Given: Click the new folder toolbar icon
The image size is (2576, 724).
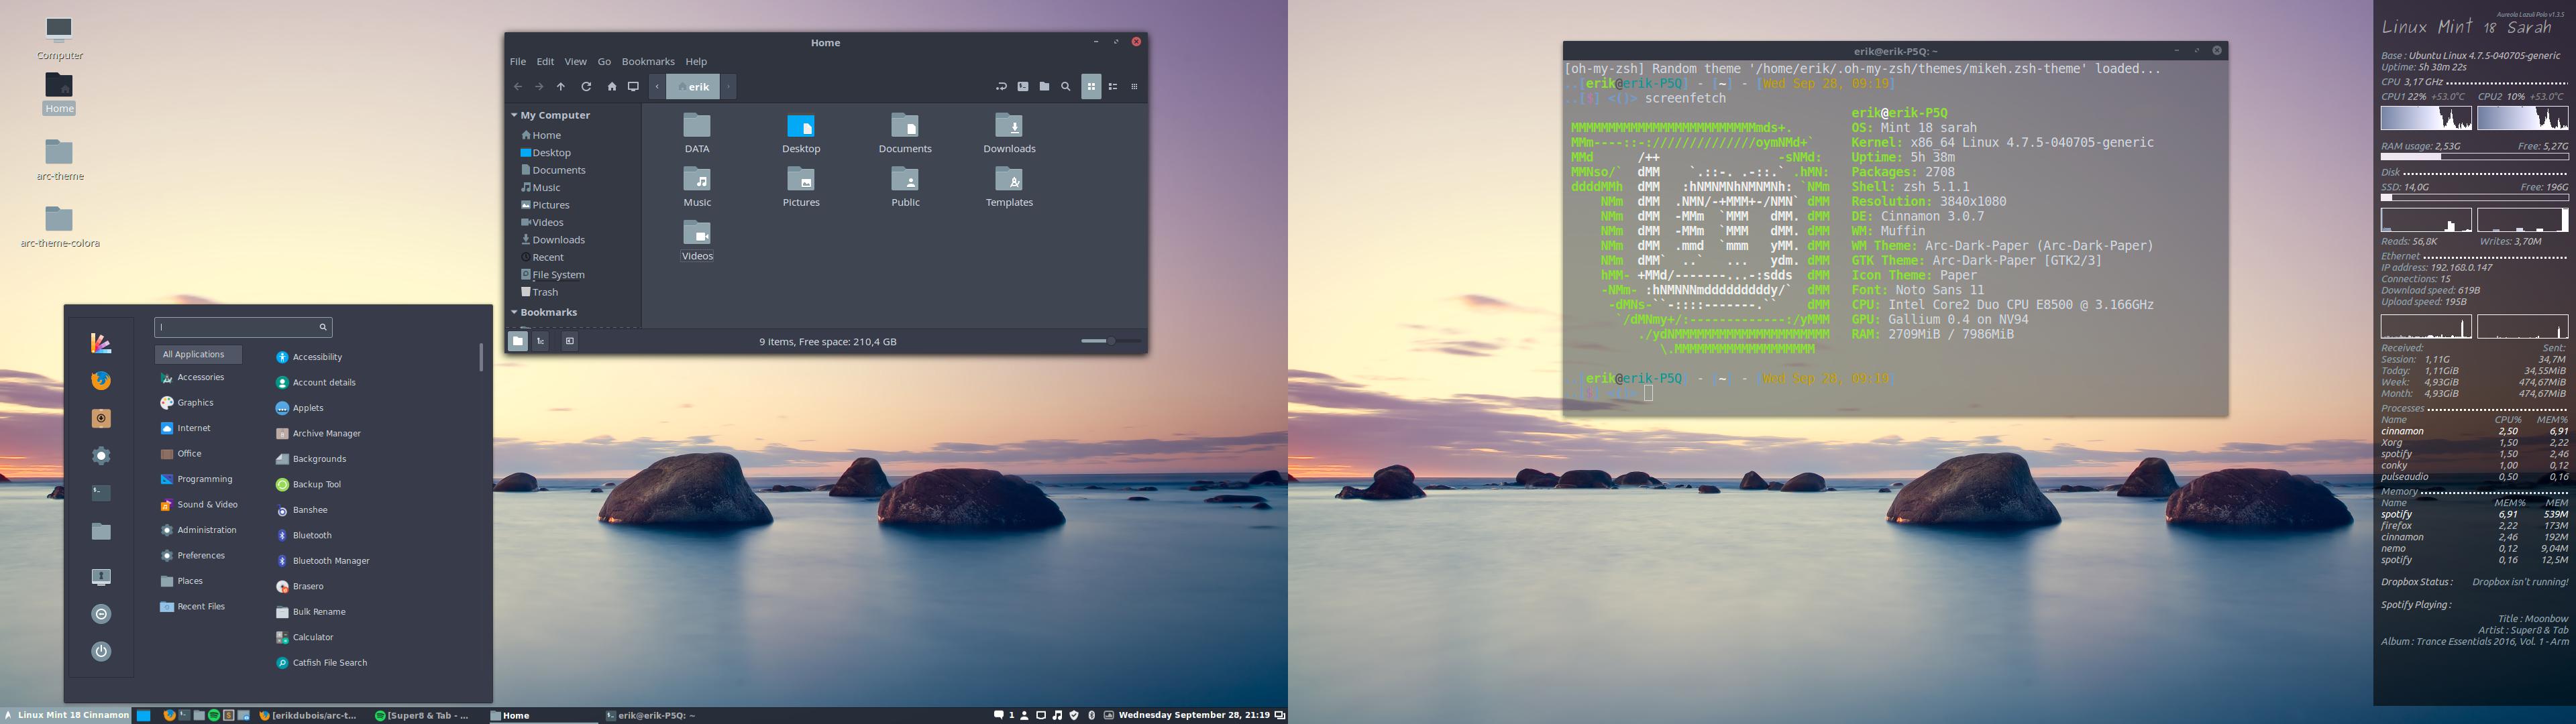Looking at the screenshot, I should pos(1044,87).
